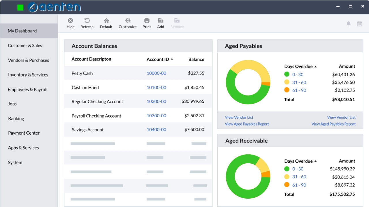Open the calendar icon in the toolbar

(x=359, y=24)
